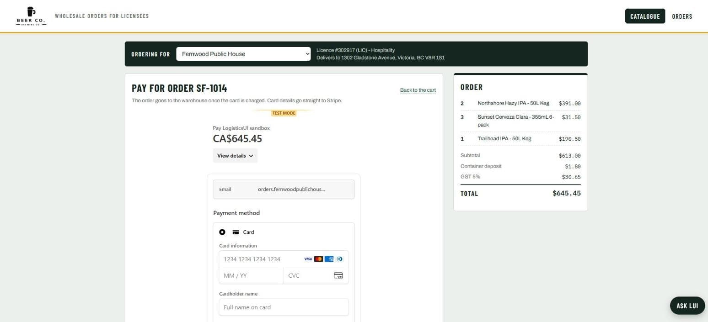Click the $190.50 price
Viewport: 708px width, 322px height.
[570, 139]
